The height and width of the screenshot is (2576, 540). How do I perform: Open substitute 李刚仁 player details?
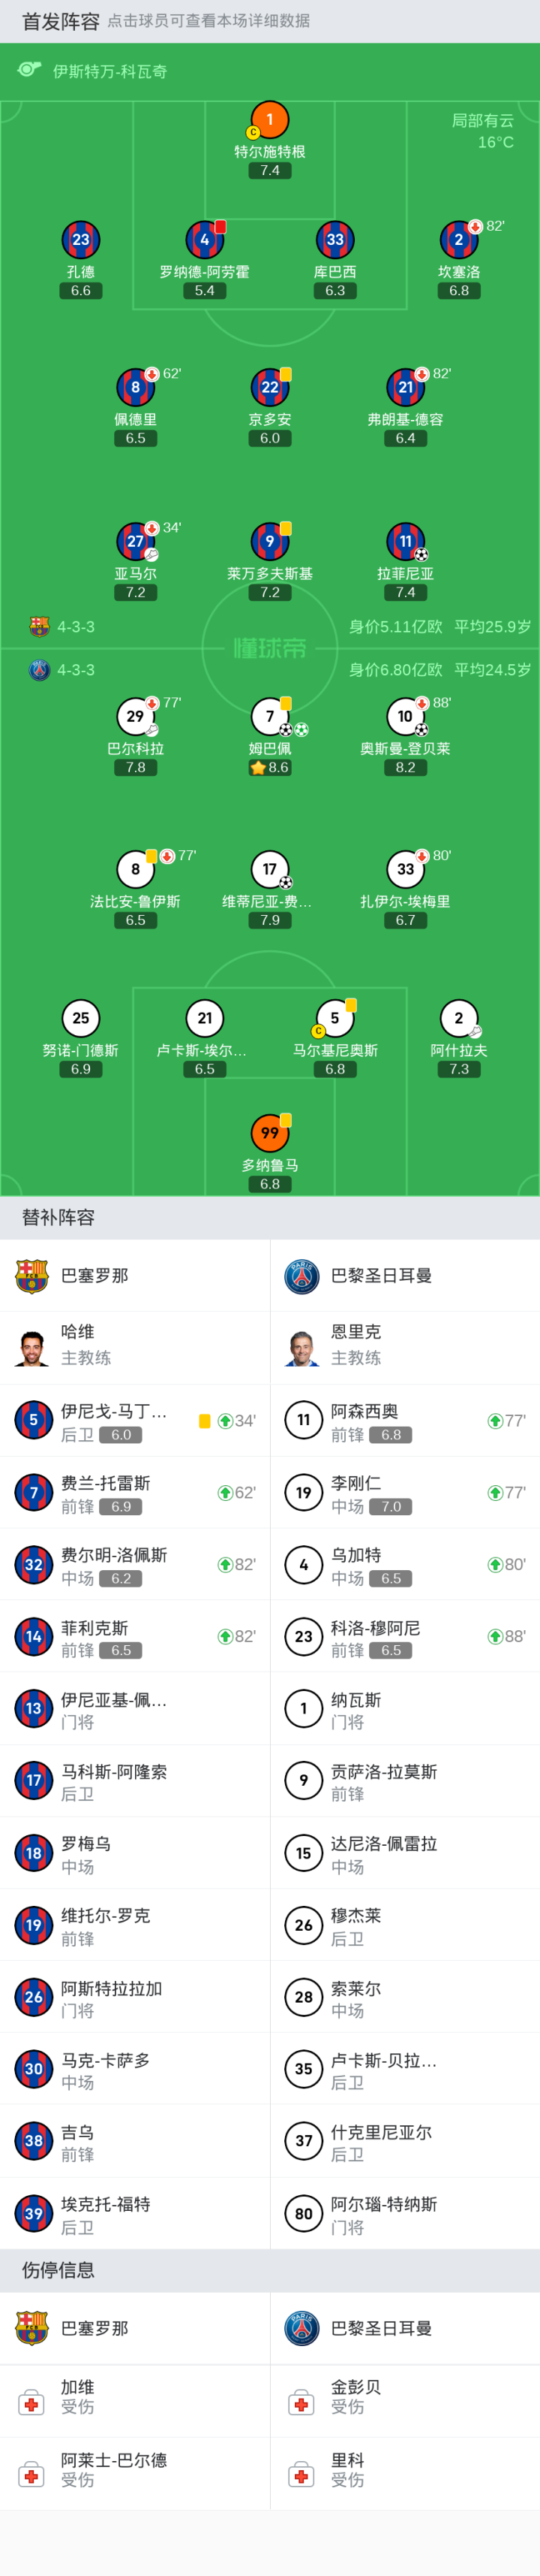pyautogui.click(x=404, y=1492)
